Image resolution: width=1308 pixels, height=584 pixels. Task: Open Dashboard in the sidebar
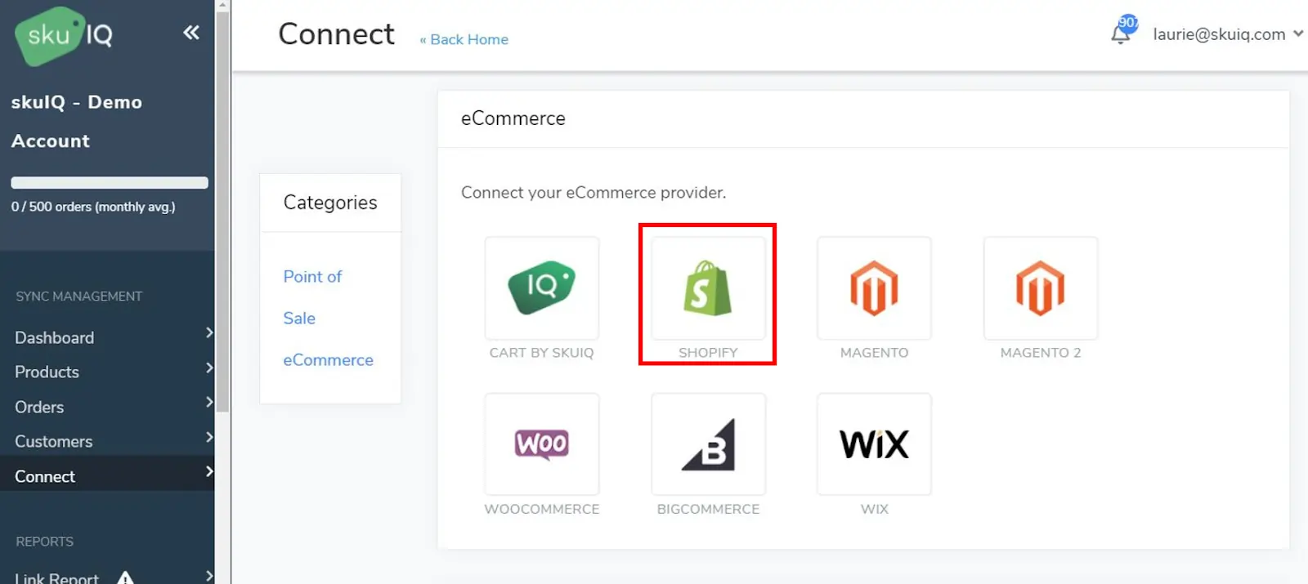(x=54, y=337)
